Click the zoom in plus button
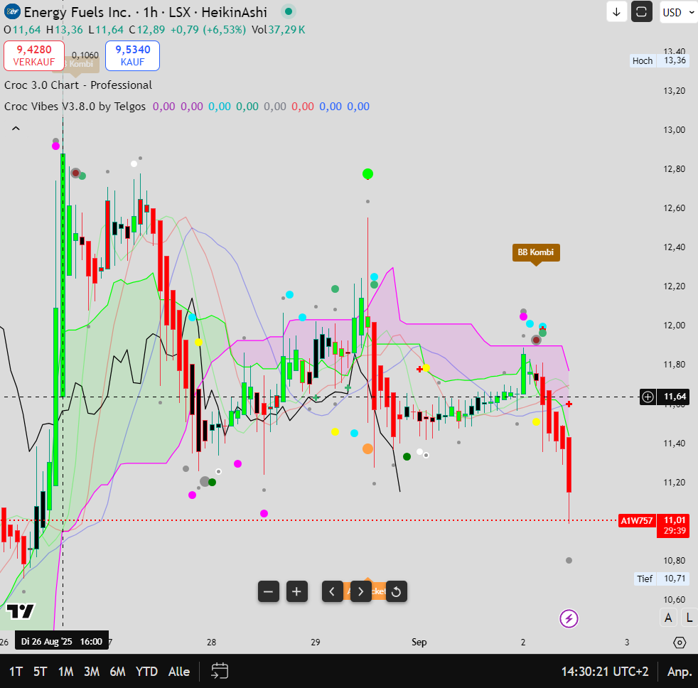 tap(296, 591)
